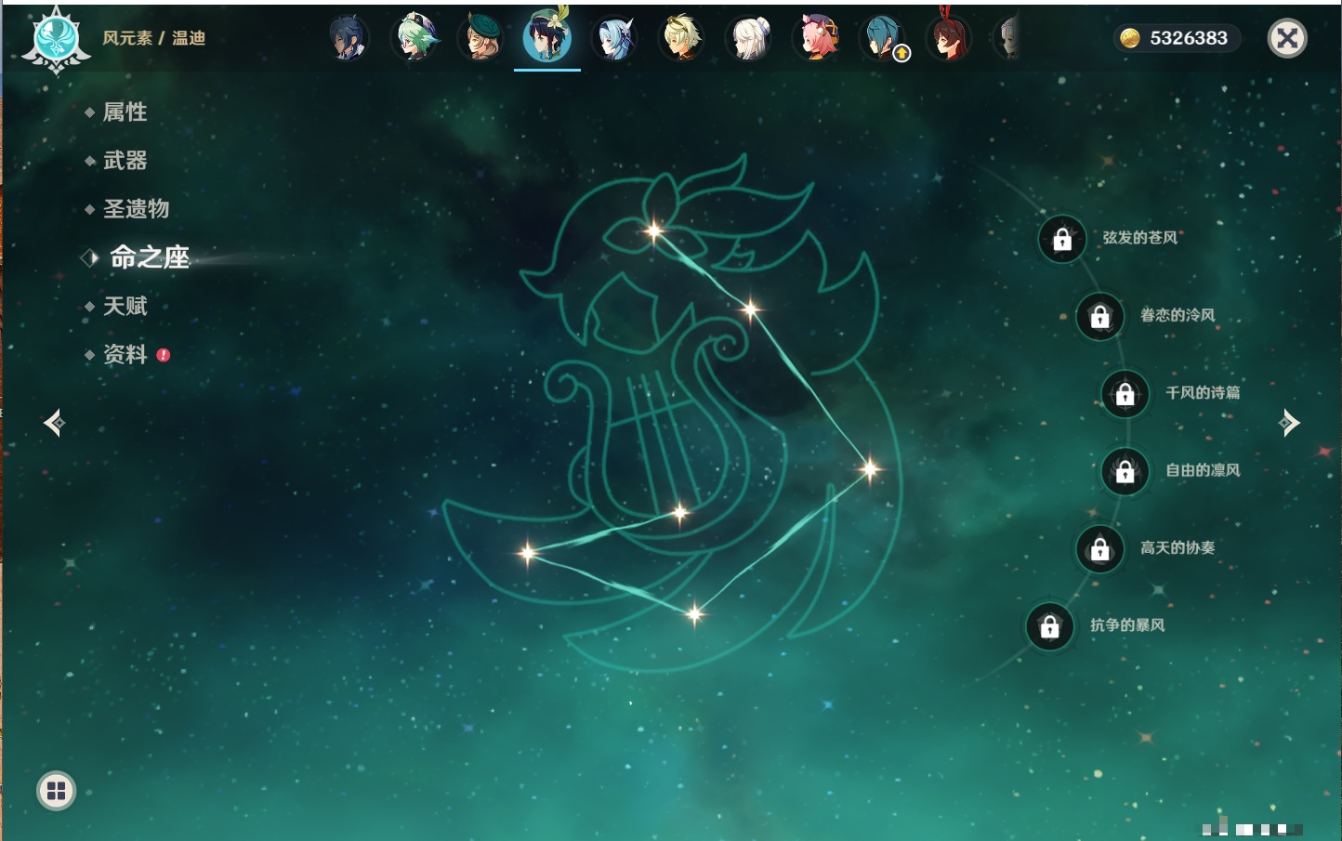This screenshot has height=841, width=1342.
Task: Go to previous character with left arrow
Action: pyautogui.click(x=54, y=423)
